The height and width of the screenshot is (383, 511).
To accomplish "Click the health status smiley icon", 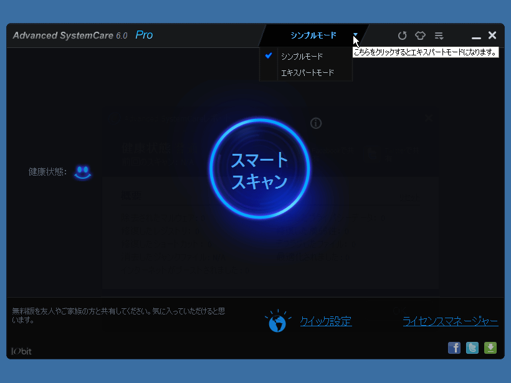I will pos(82,173).
